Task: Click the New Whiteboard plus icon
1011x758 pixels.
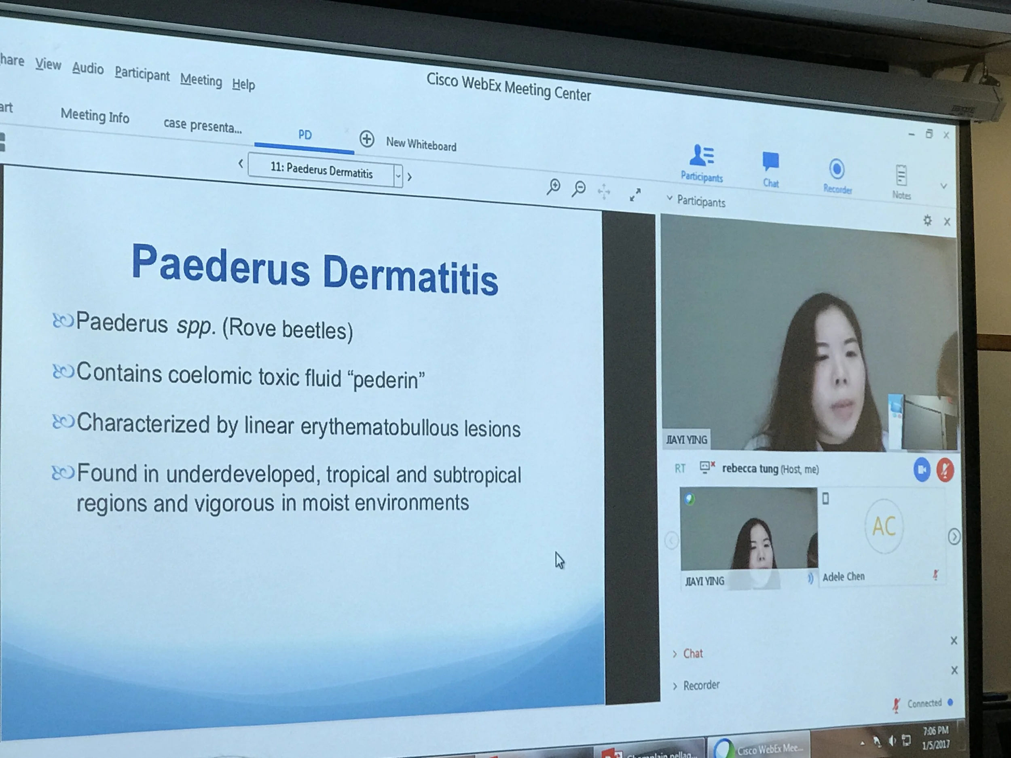Action: pos(366,139)
